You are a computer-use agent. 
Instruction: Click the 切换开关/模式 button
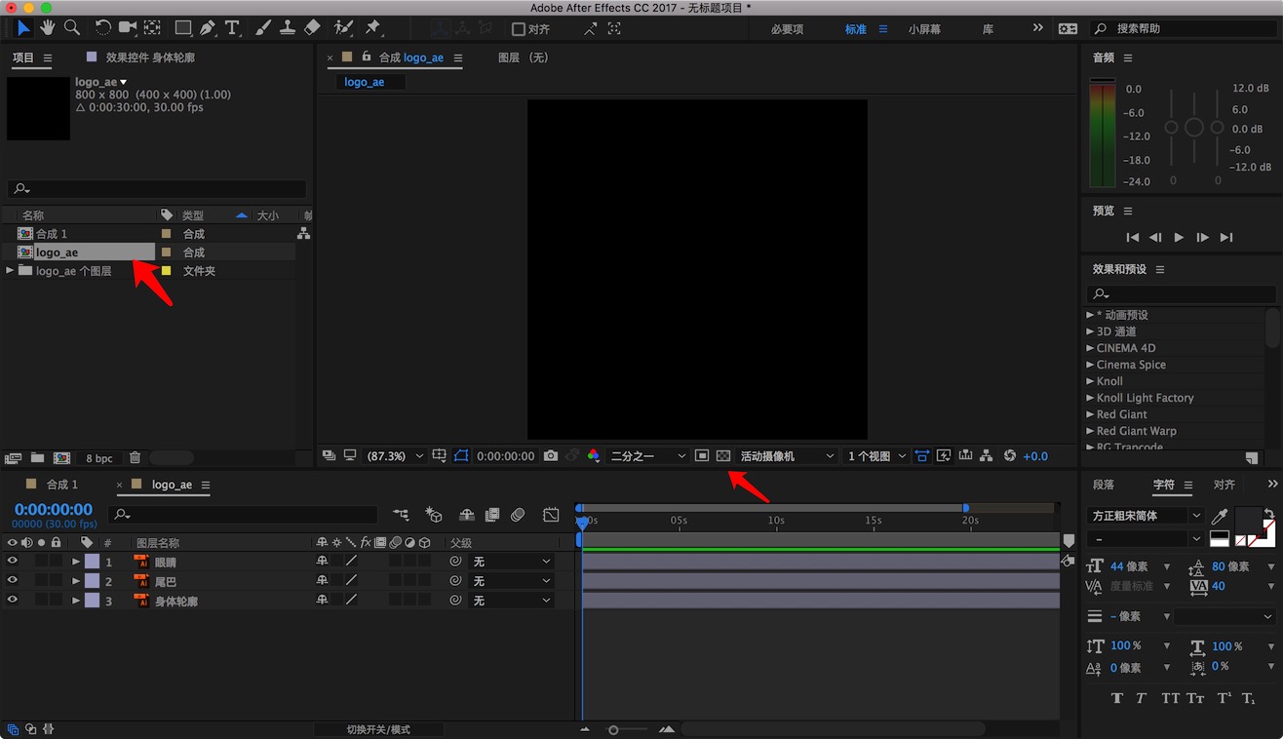tap(378, 729)
